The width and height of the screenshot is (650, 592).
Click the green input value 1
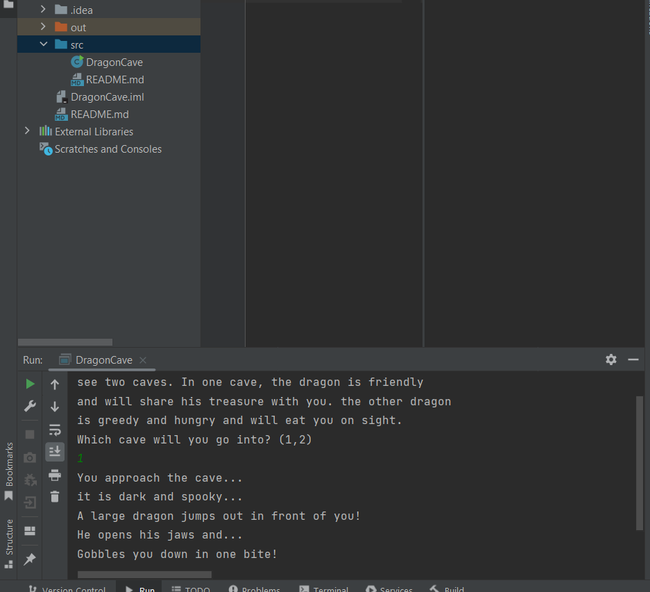click(80, 459)
